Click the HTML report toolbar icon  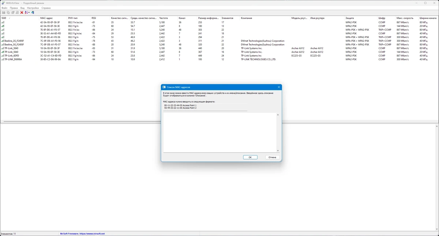[x=17, y=12]
